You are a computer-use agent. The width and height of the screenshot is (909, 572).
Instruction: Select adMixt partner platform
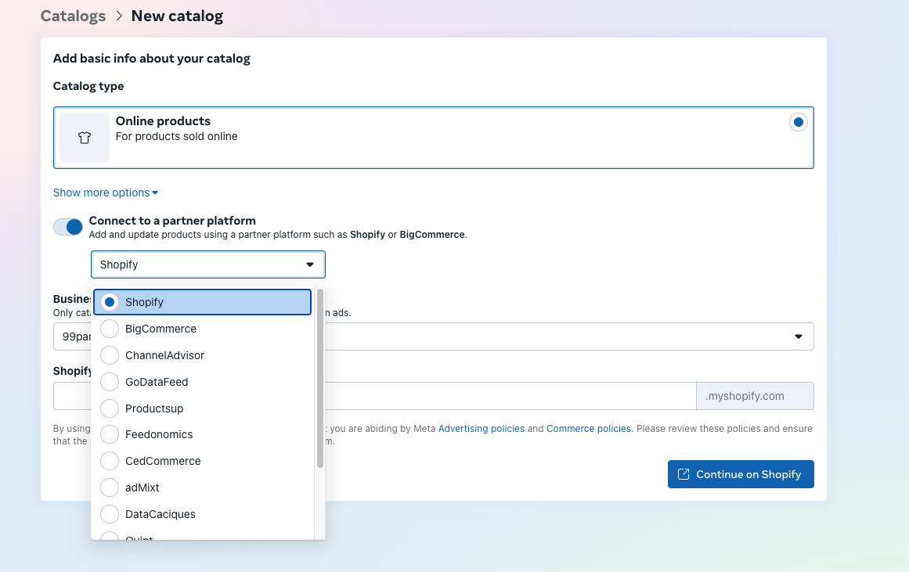coord(202,488)
